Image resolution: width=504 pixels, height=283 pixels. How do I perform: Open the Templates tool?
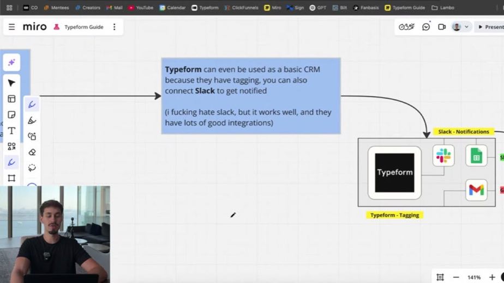11,99
